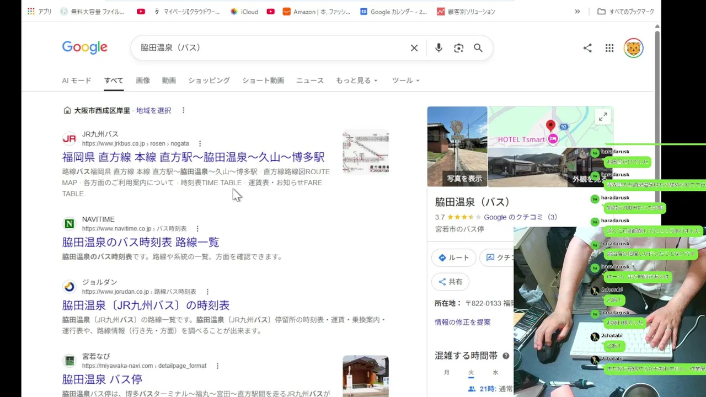Click the JR九州バス site favicon
Image resolution: width=706 pixels, height=397 pixels.
69,138
